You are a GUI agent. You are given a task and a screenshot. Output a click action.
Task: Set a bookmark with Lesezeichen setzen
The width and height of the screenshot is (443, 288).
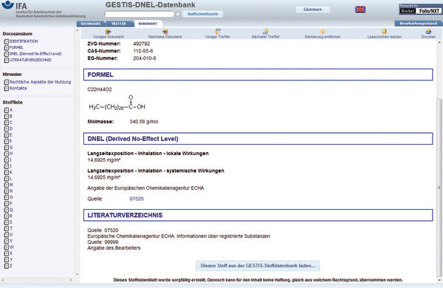coord(384,31)
